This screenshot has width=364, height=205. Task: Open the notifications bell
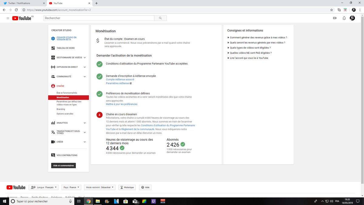coord(344,18)
